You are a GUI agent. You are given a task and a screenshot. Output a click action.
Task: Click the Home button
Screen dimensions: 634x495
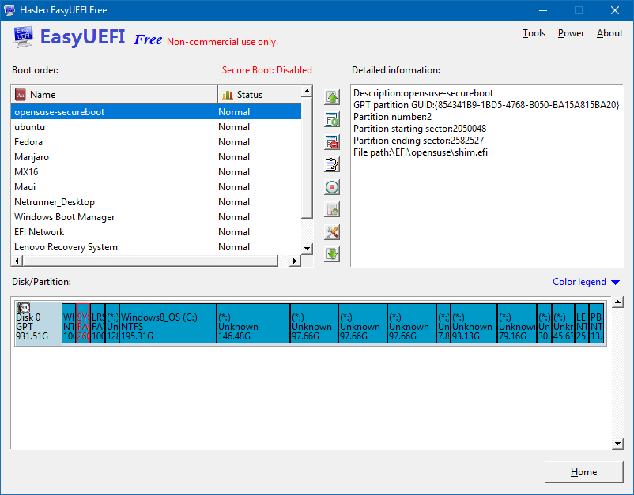click(x=583, y=471)
